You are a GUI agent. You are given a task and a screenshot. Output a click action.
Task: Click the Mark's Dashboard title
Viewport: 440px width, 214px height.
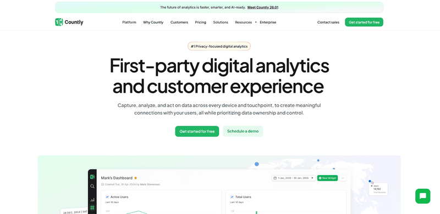click(x=117, y=178)
